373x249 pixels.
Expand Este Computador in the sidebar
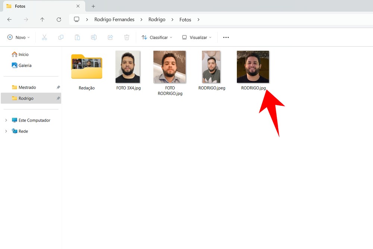point(6,120)
